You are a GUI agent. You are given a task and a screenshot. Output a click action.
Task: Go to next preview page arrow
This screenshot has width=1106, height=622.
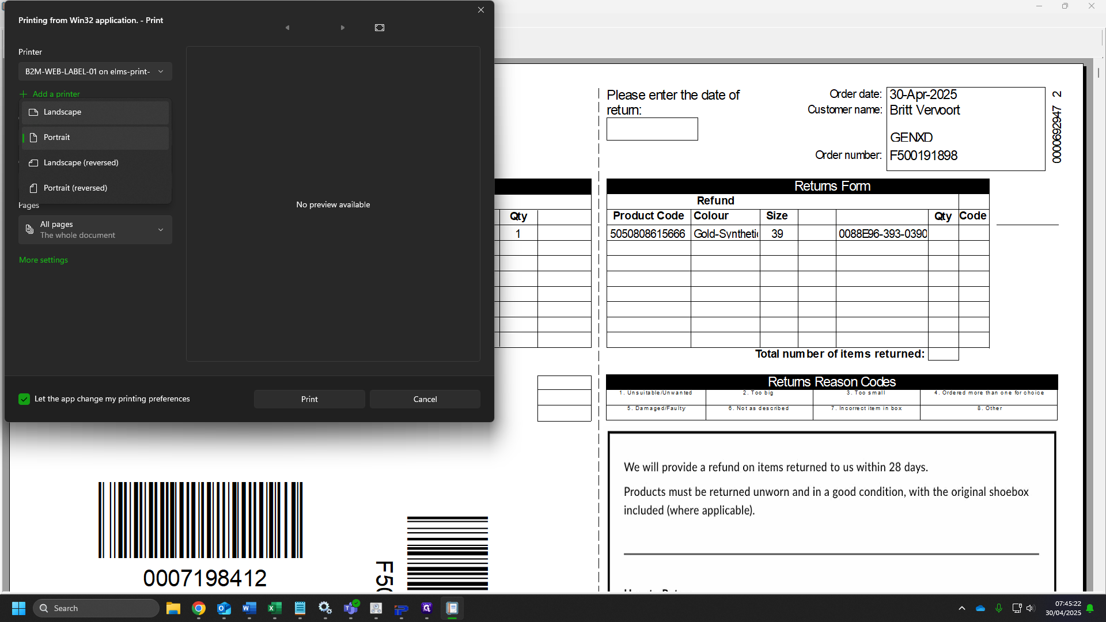point(343,28)
